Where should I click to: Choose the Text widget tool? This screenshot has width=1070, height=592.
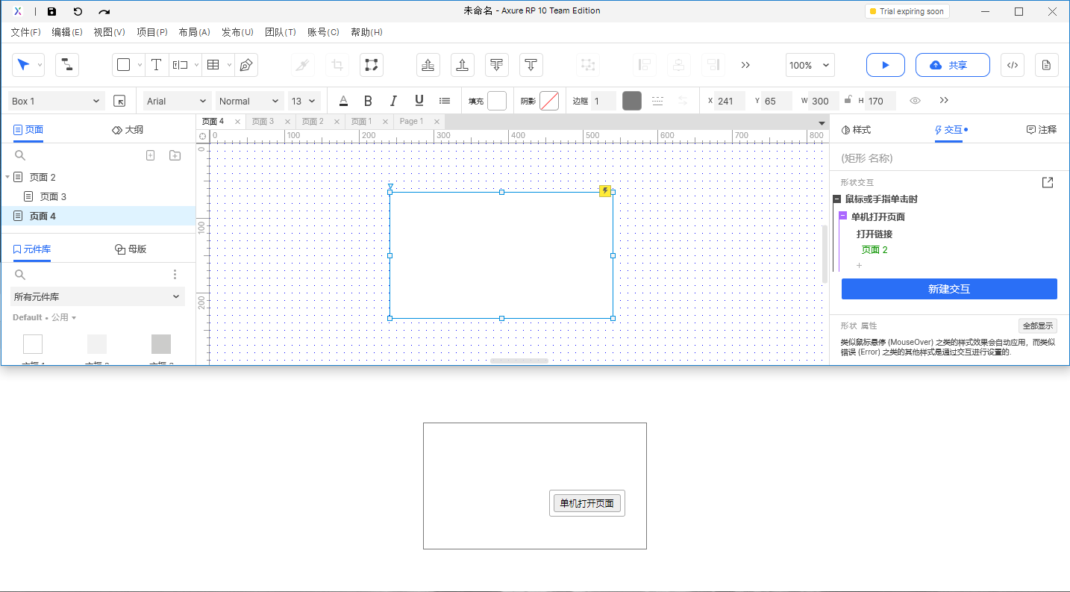click(x=156, y=65)
